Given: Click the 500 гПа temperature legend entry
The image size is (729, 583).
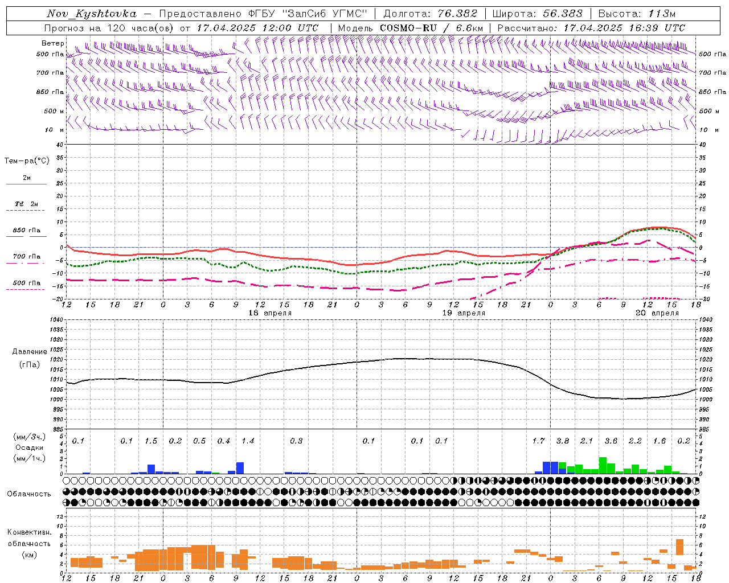Looking at the screenshot, I should 26,284.
